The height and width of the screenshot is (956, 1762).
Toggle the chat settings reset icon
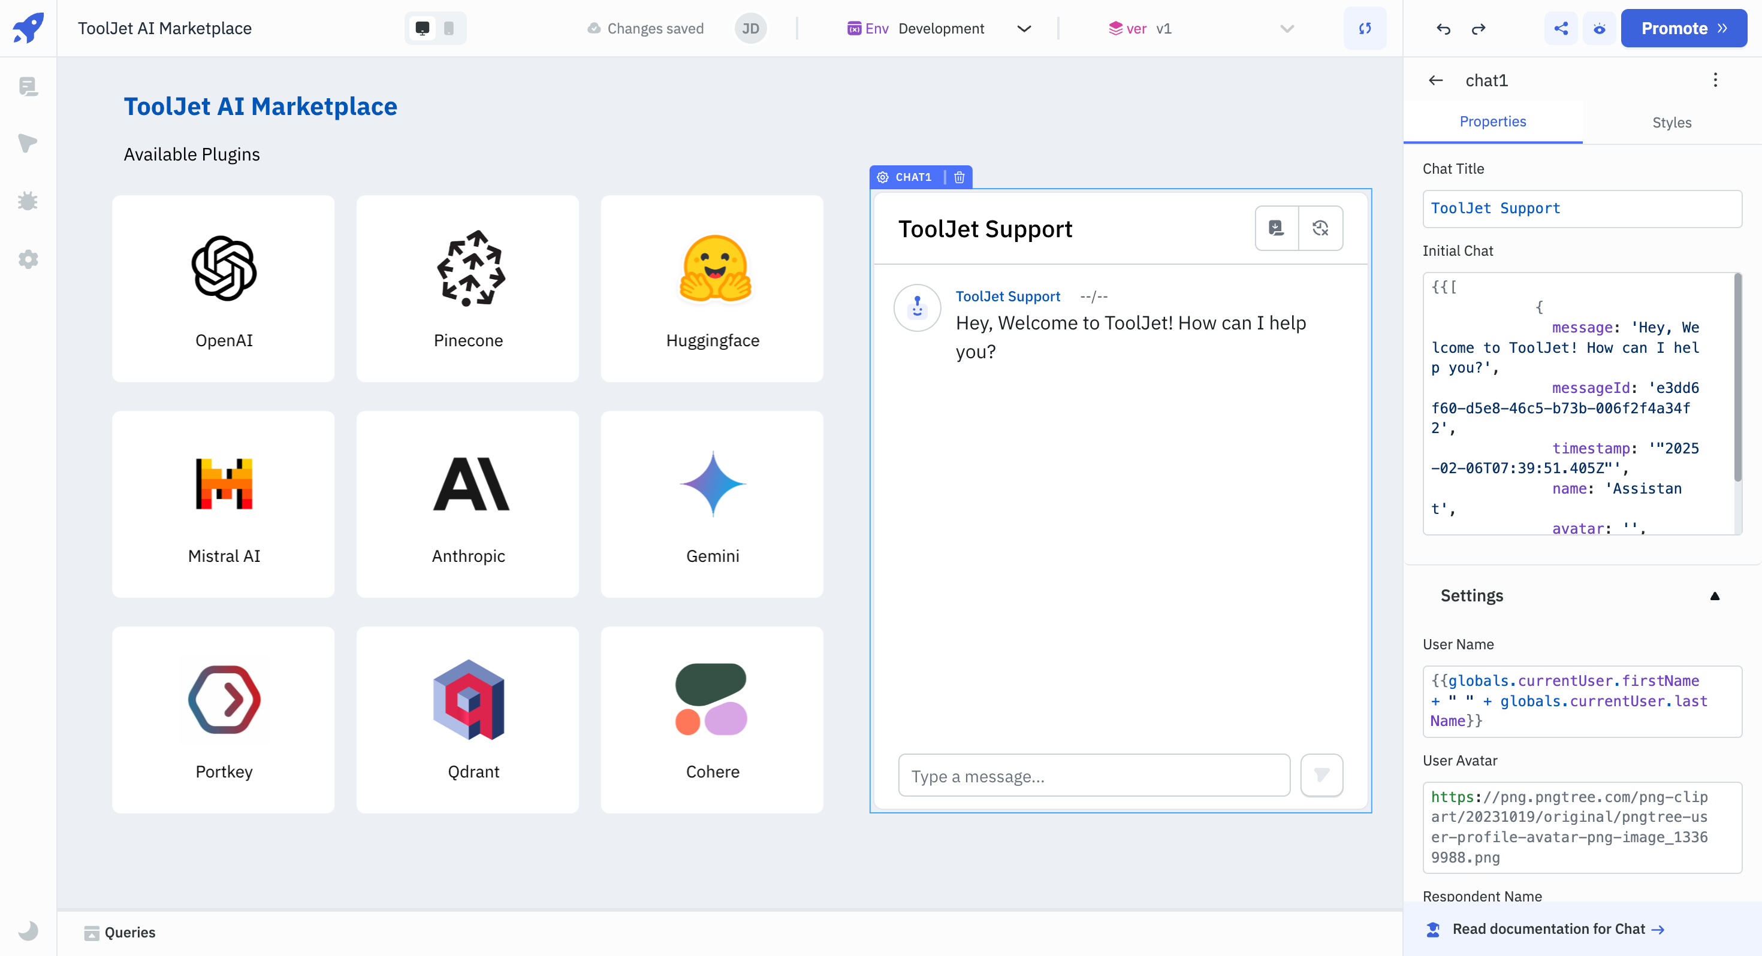coord(1320,228)
